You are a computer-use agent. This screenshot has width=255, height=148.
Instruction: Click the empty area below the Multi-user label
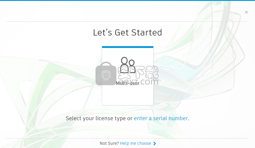(128, 96)
